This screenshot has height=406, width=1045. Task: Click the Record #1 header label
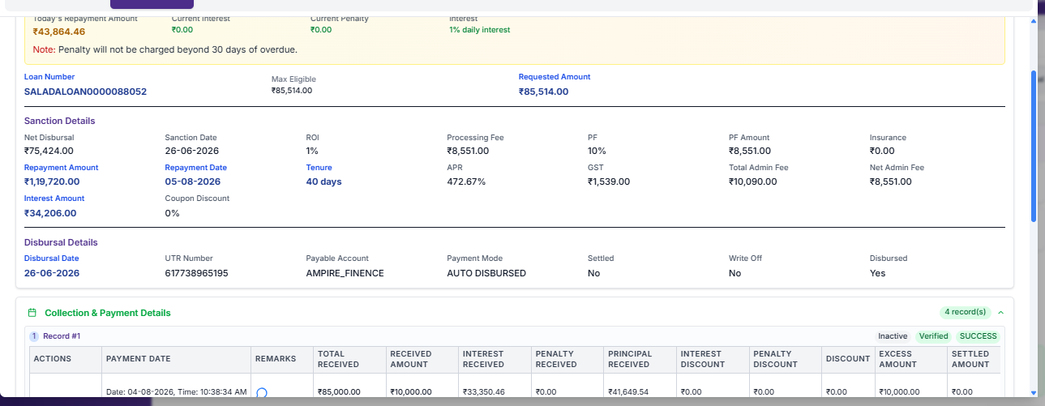pos(62,336)
